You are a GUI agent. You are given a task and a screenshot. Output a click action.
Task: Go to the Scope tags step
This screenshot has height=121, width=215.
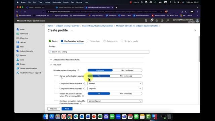pyautogui.click(x=93, y=41)
